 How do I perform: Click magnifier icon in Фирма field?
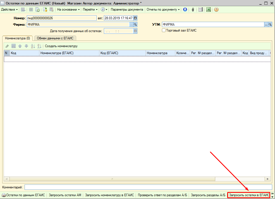pyautogui.click(x=135, y=25)
